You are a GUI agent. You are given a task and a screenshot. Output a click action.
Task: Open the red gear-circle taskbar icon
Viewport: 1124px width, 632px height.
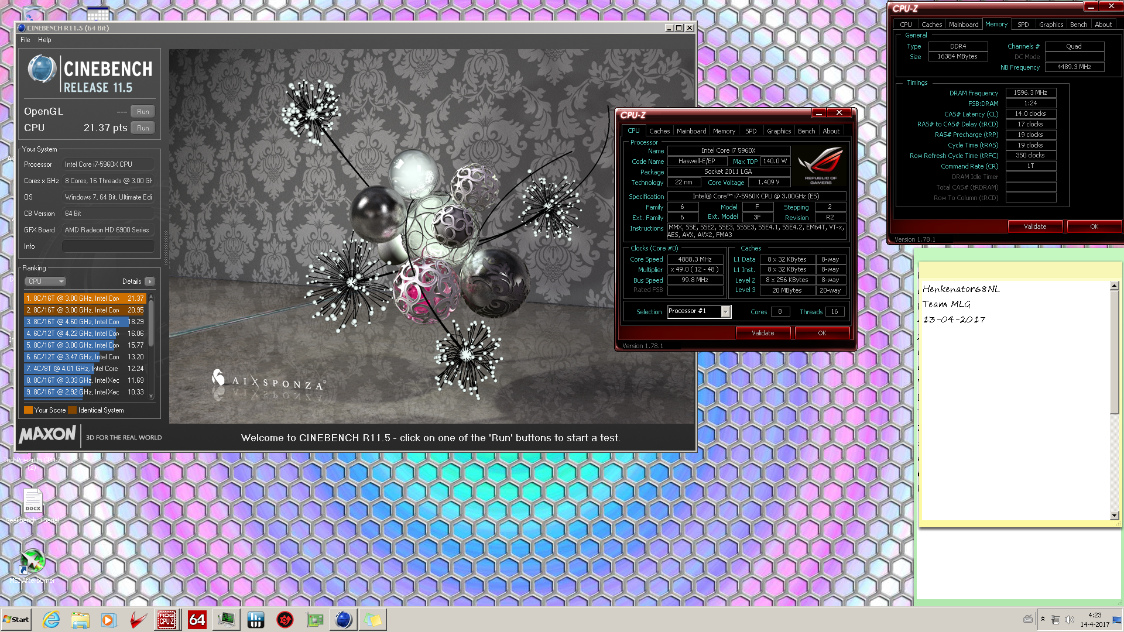point(285,620)
